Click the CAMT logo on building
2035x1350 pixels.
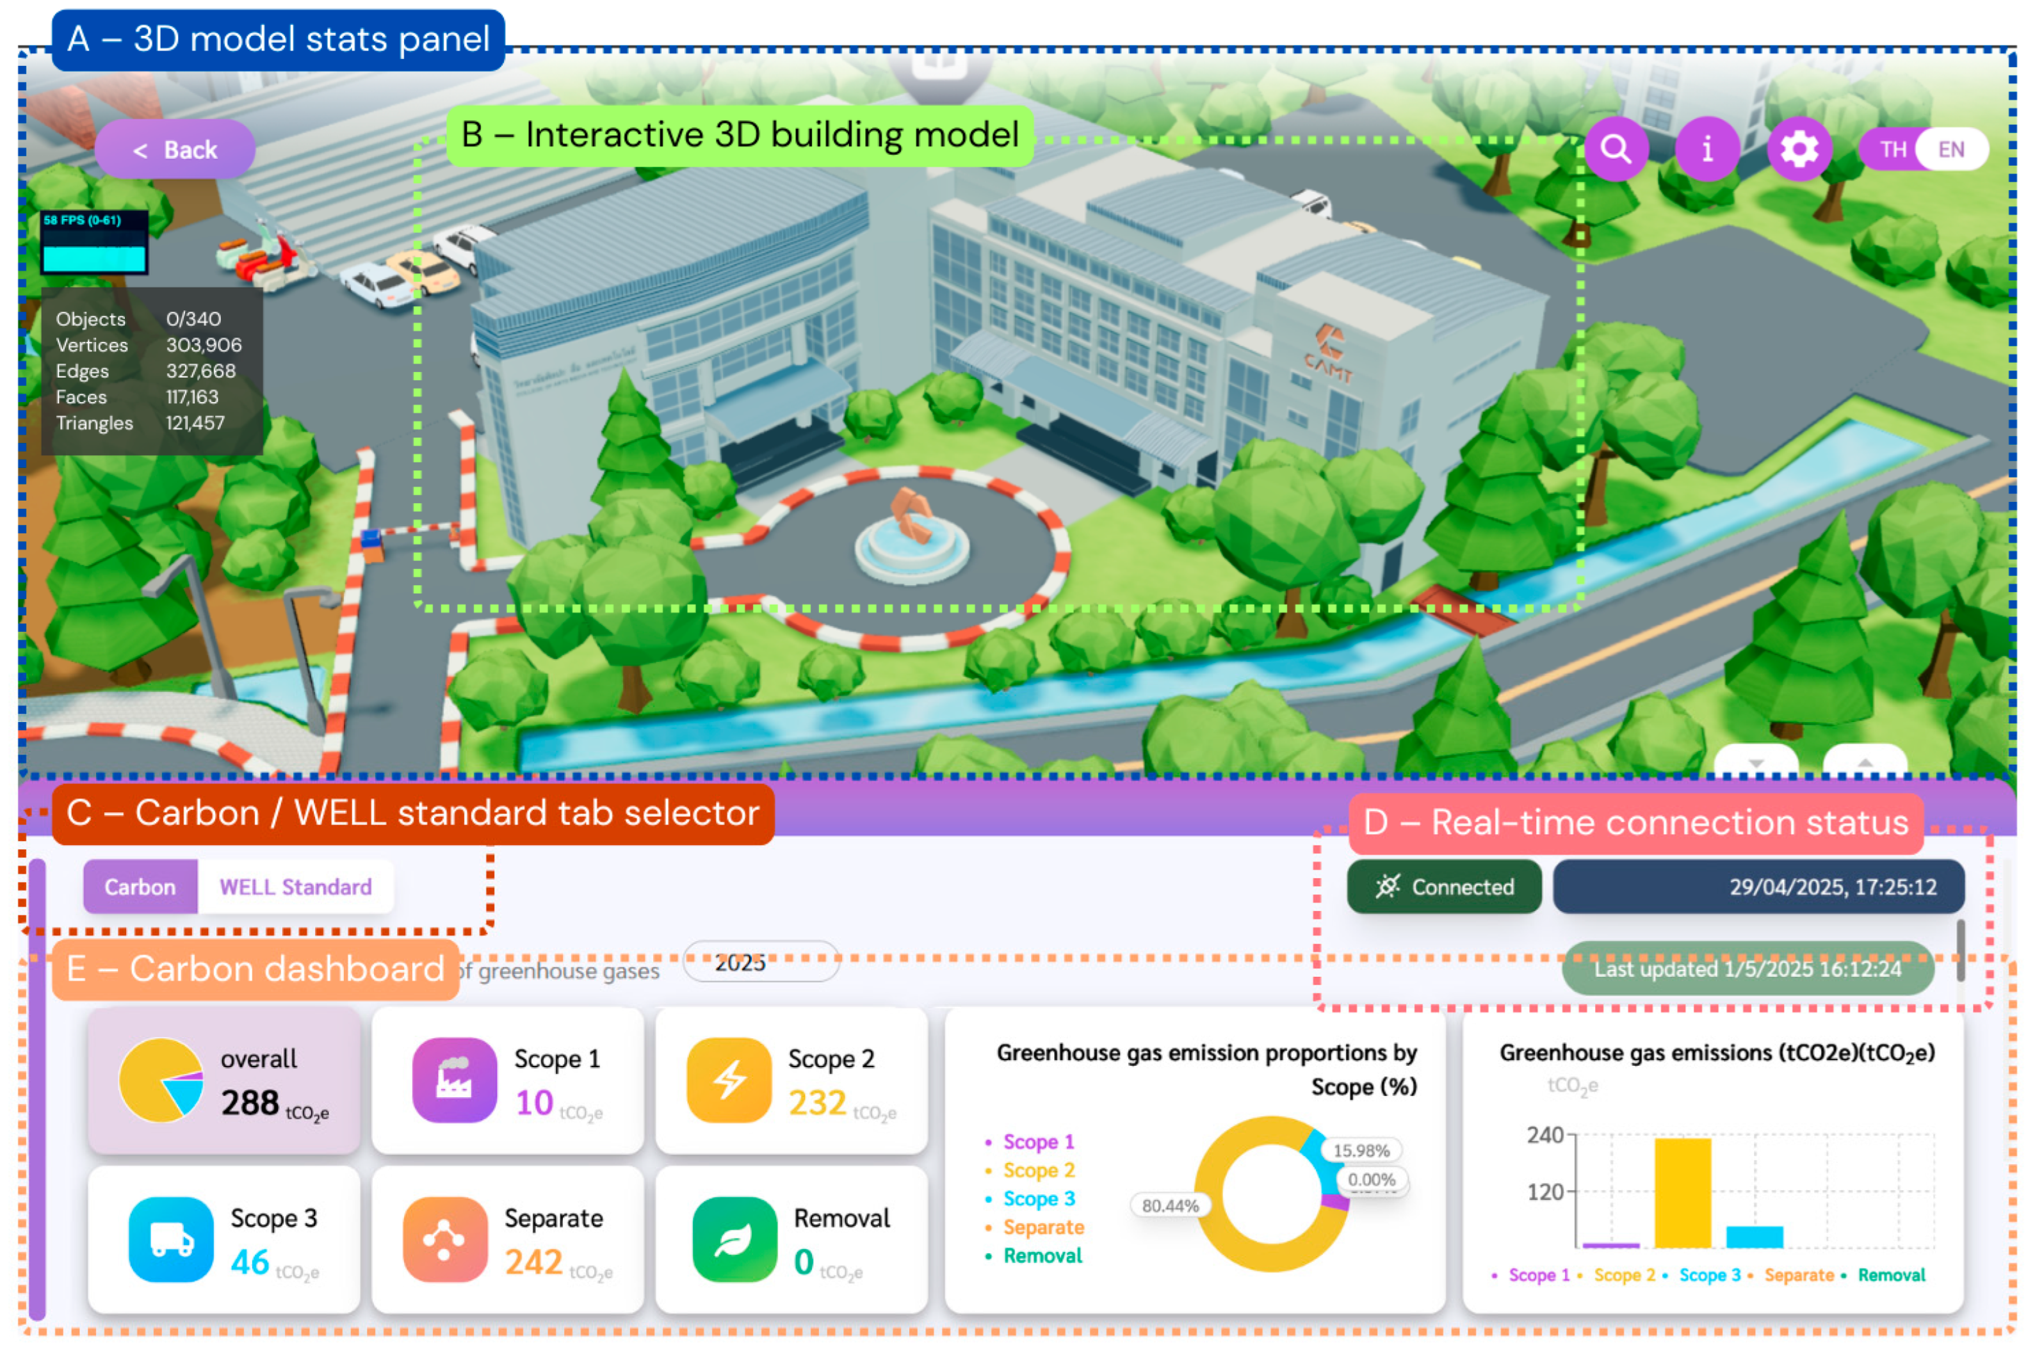tap(1329, 352)
